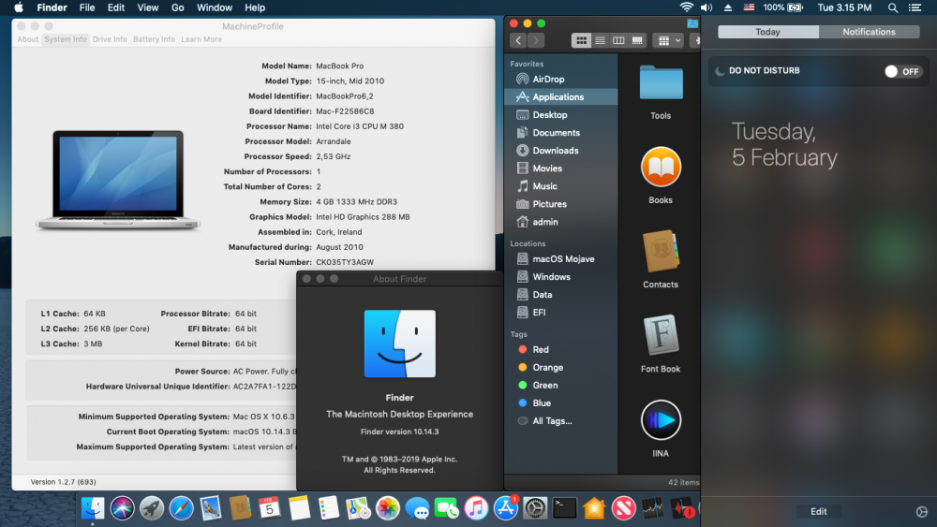Open Maps in the Dock
Viewport: 937px width, 527px height.
pyautogui.click(x=358, y=508)
